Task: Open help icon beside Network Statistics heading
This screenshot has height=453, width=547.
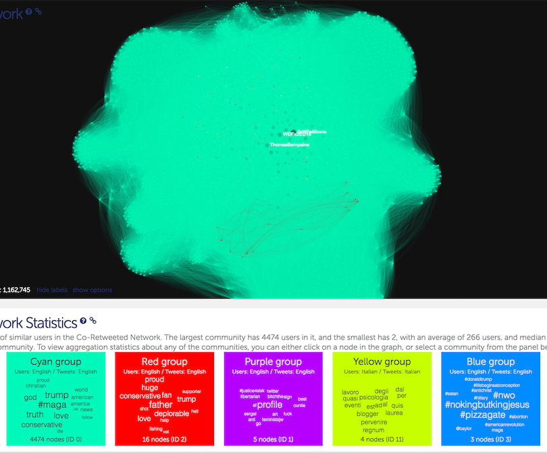Action: [x=83, y=321]
